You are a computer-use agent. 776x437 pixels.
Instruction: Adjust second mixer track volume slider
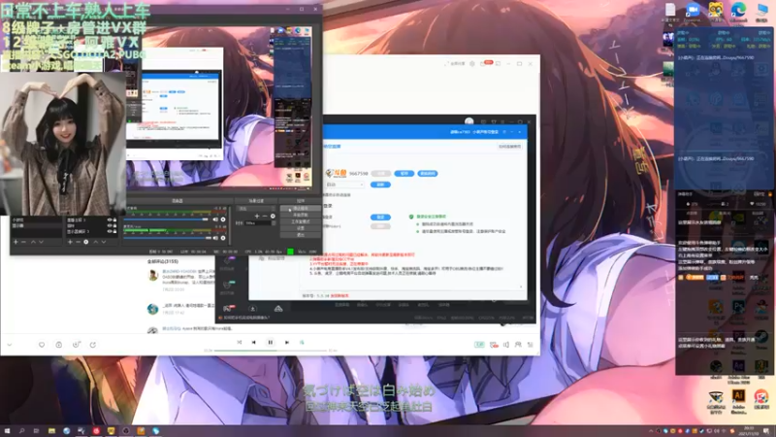[166, 238]
